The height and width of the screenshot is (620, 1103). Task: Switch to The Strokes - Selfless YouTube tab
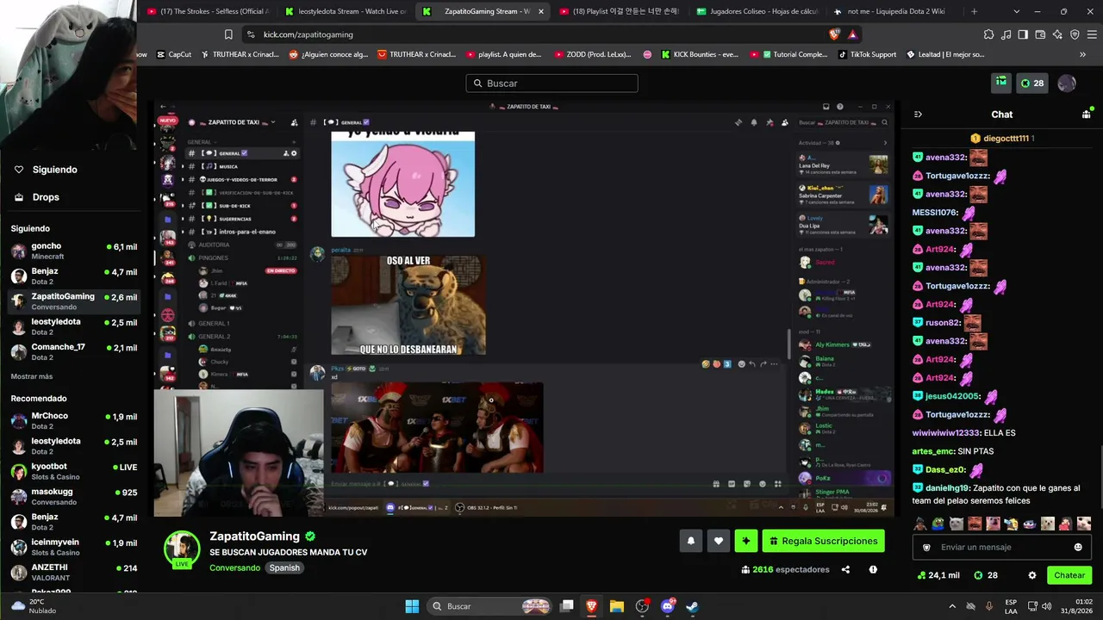[x=208, y=11]
